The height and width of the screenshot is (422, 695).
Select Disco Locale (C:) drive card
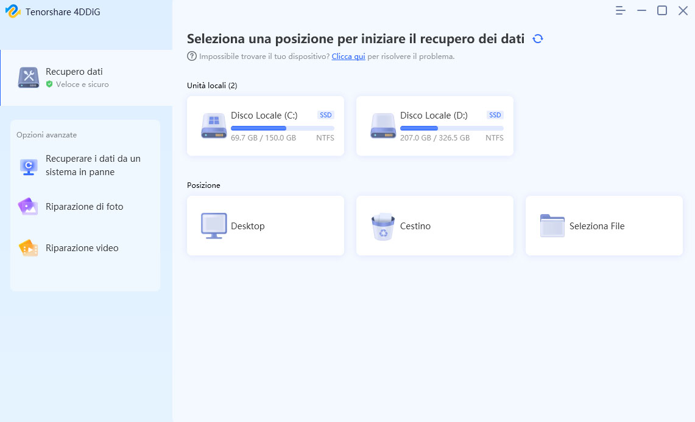click(x=266, y=126)
